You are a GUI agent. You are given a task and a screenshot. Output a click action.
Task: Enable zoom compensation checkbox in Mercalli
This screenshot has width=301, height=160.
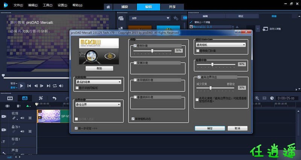point(135,63)
